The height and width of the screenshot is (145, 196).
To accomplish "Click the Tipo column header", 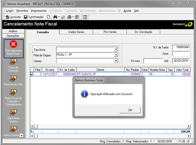I will [x=170, y=70].
